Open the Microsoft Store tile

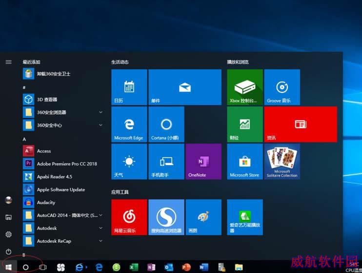245,161
